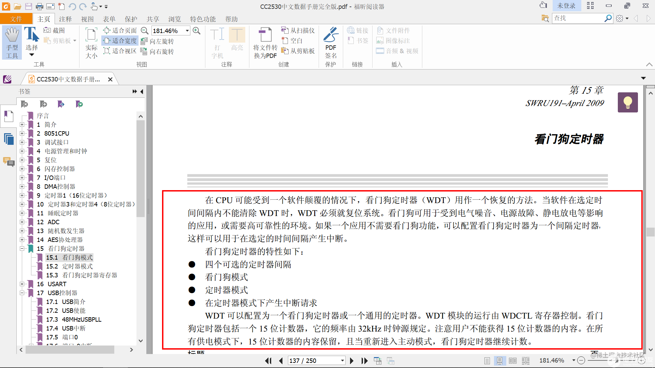Select continuous facing view mode
The image size is (655, 368).
point(526,361)
